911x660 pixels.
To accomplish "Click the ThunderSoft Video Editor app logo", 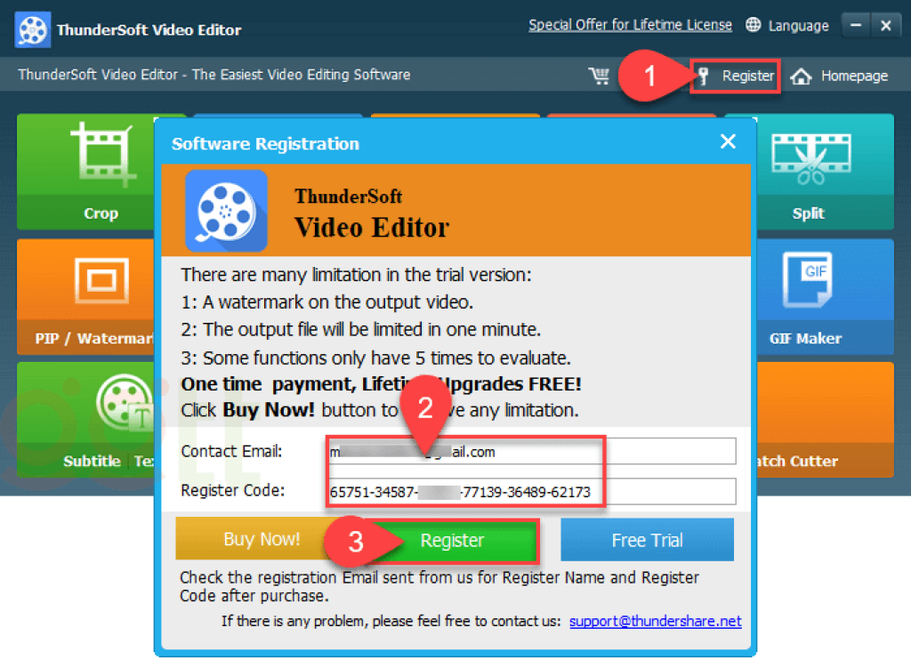I will (32, 29).
